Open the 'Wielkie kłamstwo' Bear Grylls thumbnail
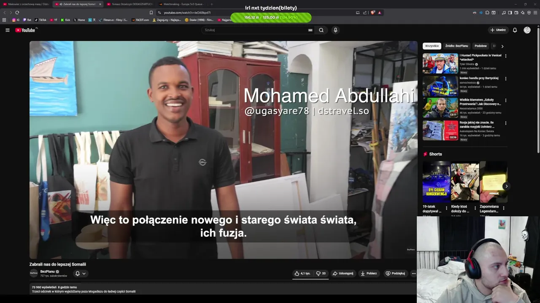This screenshot has width=540, height=303. click(x=440, y=108)
